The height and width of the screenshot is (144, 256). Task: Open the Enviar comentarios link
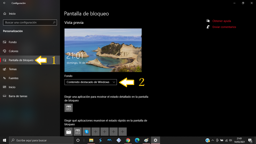click(224, 27)
